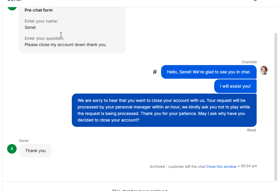Screen dimensions: 278x191
Task: Click the sender name "Senel" above Thank you
Action: pyautogui.click(x=24, y=141)
